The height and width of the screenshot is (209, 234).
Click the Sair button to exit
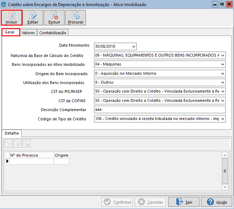[x=184, y=202]
